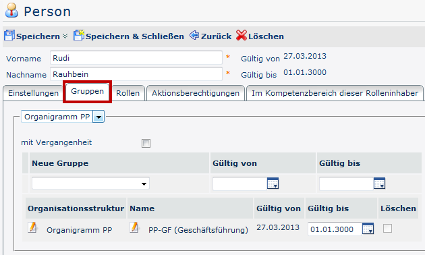Open calendar next to 01.01.3000 date field
Screen dimensions: 425x255
(x=368, y=229)
